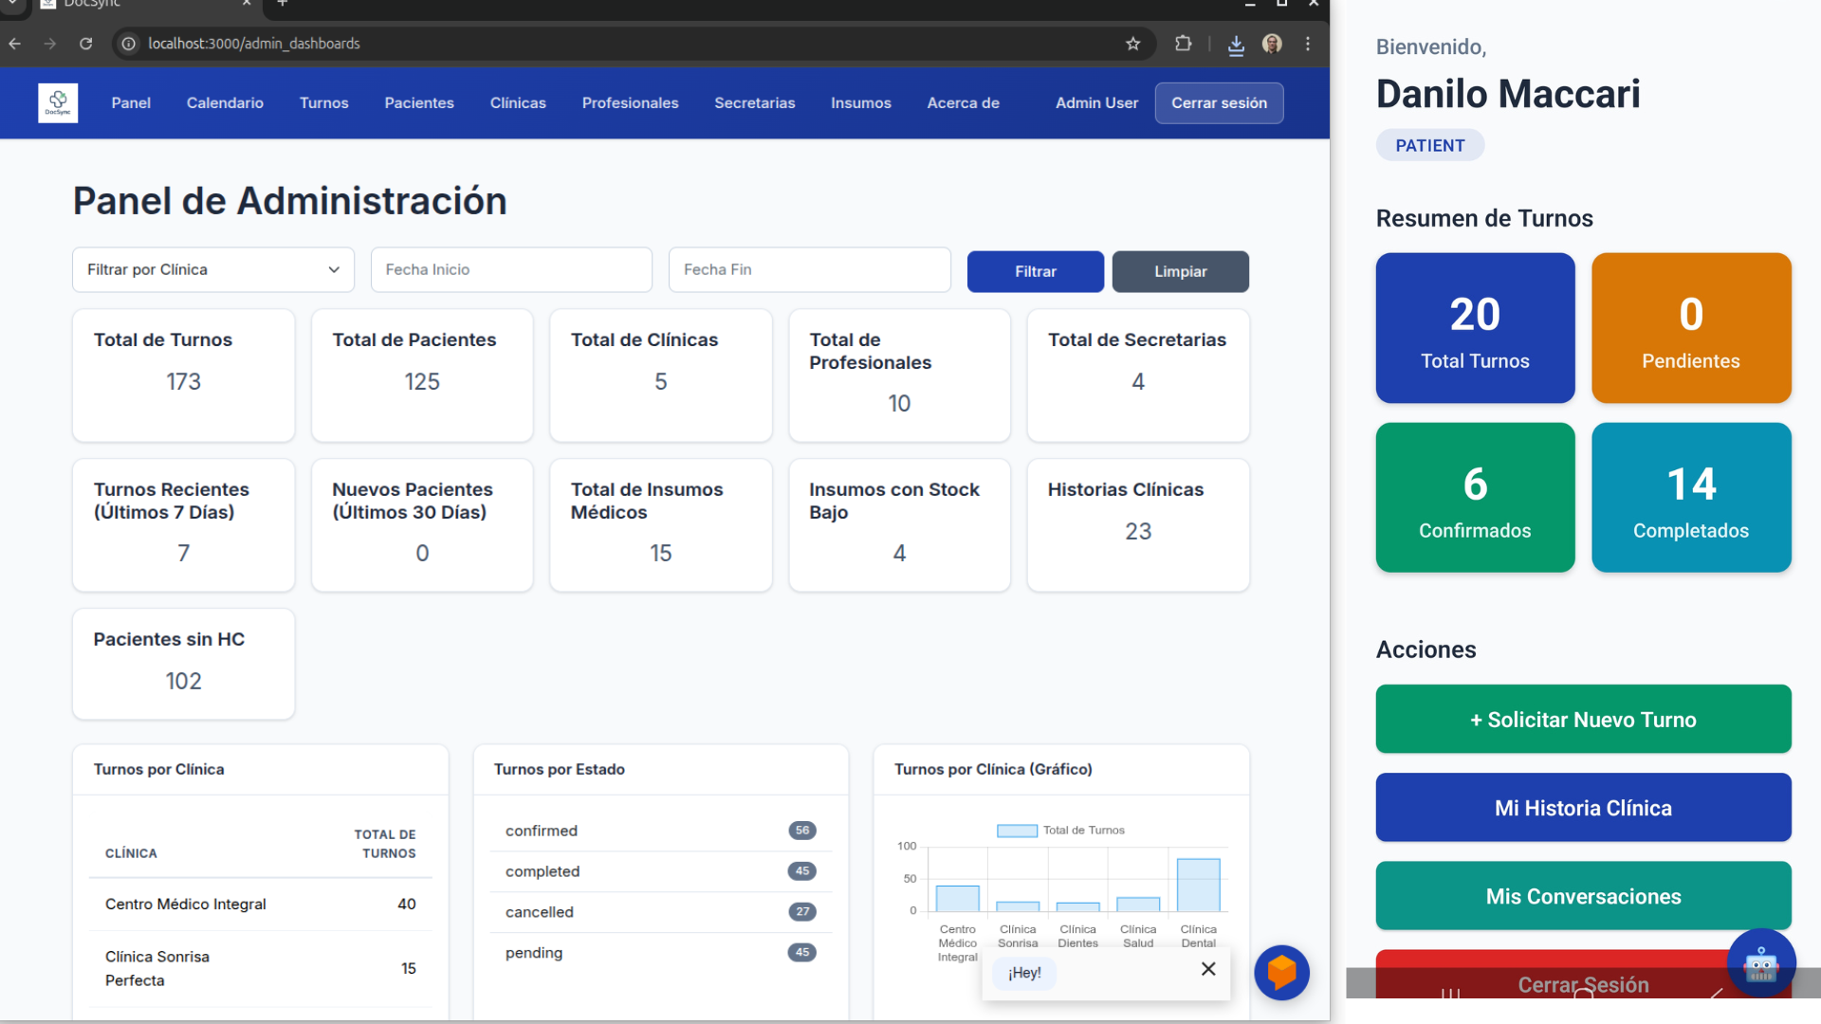The height and width of the screenshot is (1024, 1821).
Task: Click the Chrome profile avatar icon
Action: click(x=1272, y=44)
